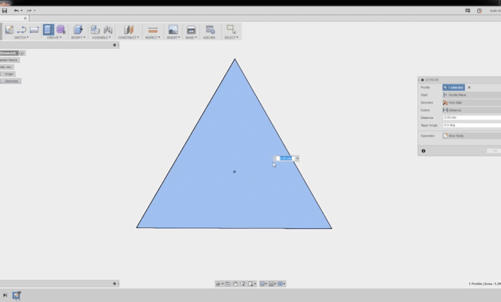The height and width of the screenshot is (302, 501).
Task: Click the timeline step-to-end playback button
Action: tap(4, 296)
